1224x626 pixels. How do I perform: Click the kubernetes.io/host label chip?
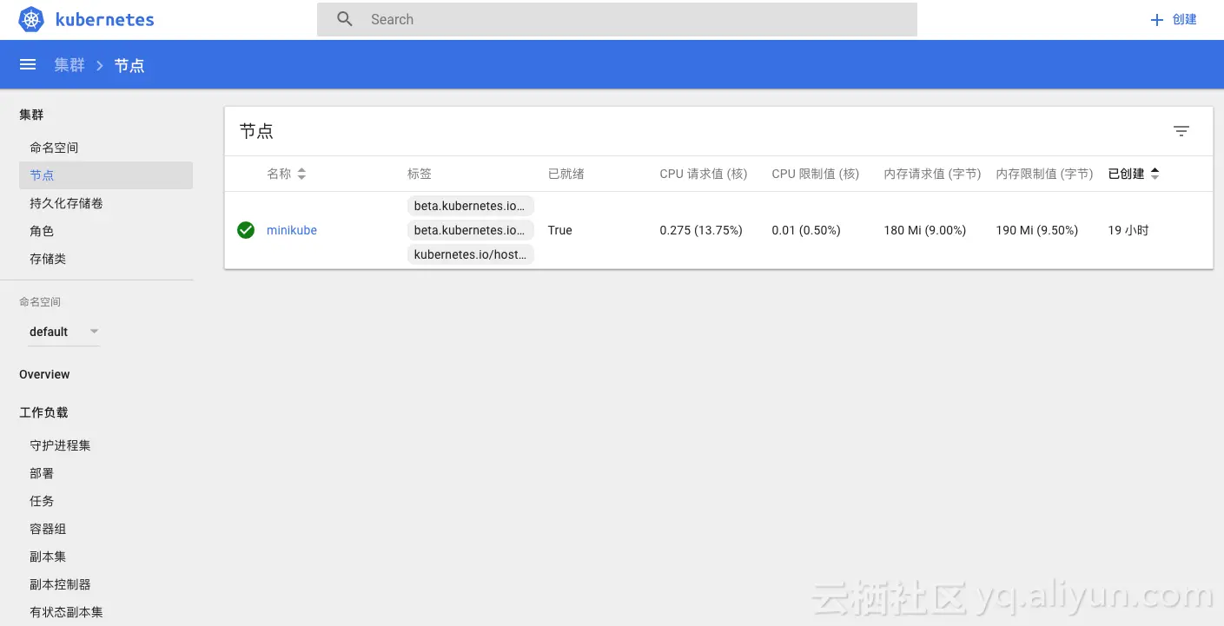point(471,254)
